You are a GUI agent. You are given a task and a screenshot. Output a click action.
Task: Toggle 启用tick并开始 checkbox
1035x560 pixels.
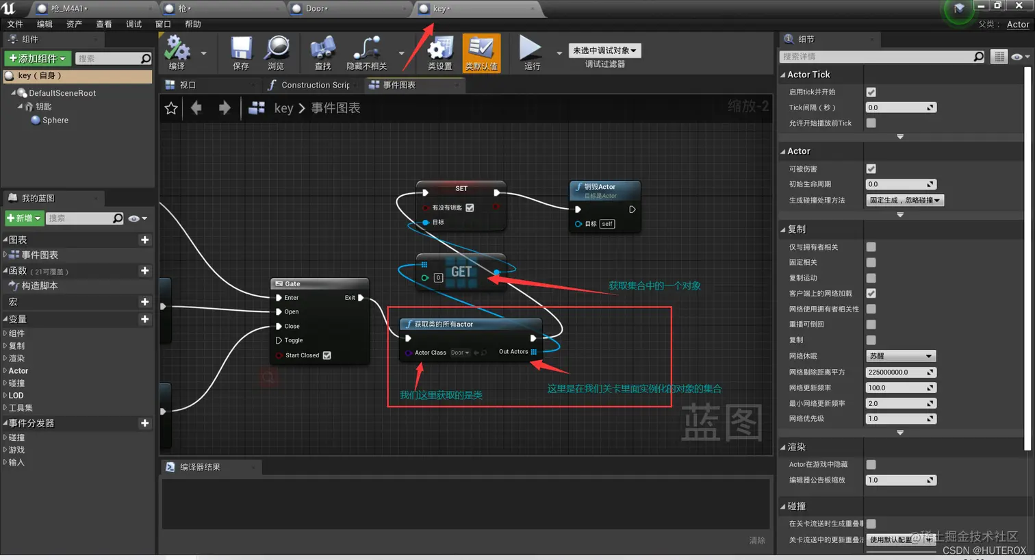point(871,92)
